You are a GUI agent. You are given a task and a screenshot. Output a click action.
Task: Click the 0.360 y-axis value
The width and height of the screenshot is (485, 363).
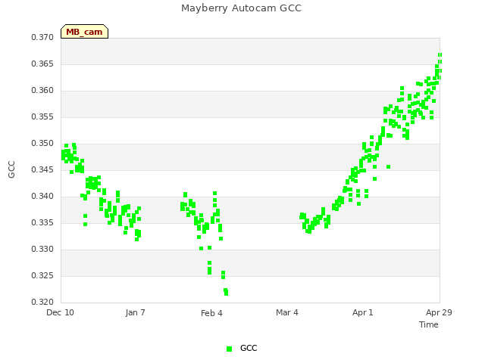(42, 91)
